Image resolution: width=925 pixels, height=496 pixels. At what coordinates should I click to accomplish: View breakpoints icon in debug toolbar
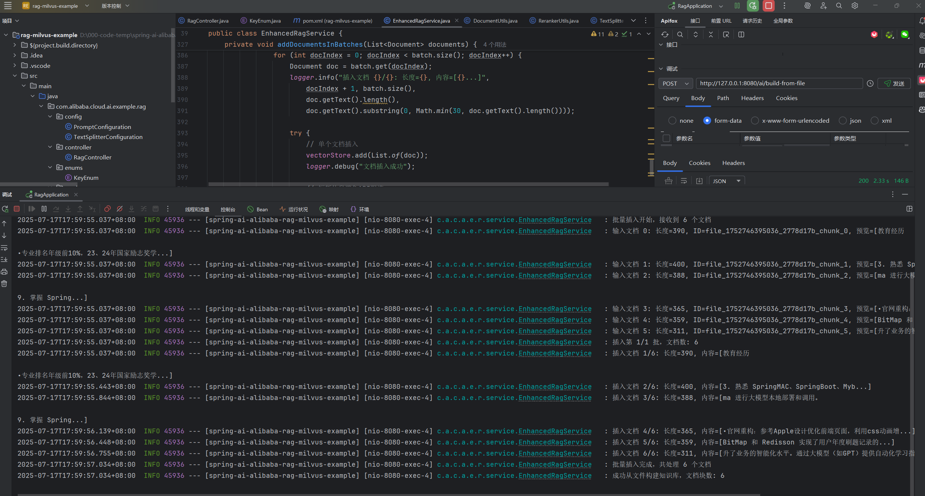point(107,209)
